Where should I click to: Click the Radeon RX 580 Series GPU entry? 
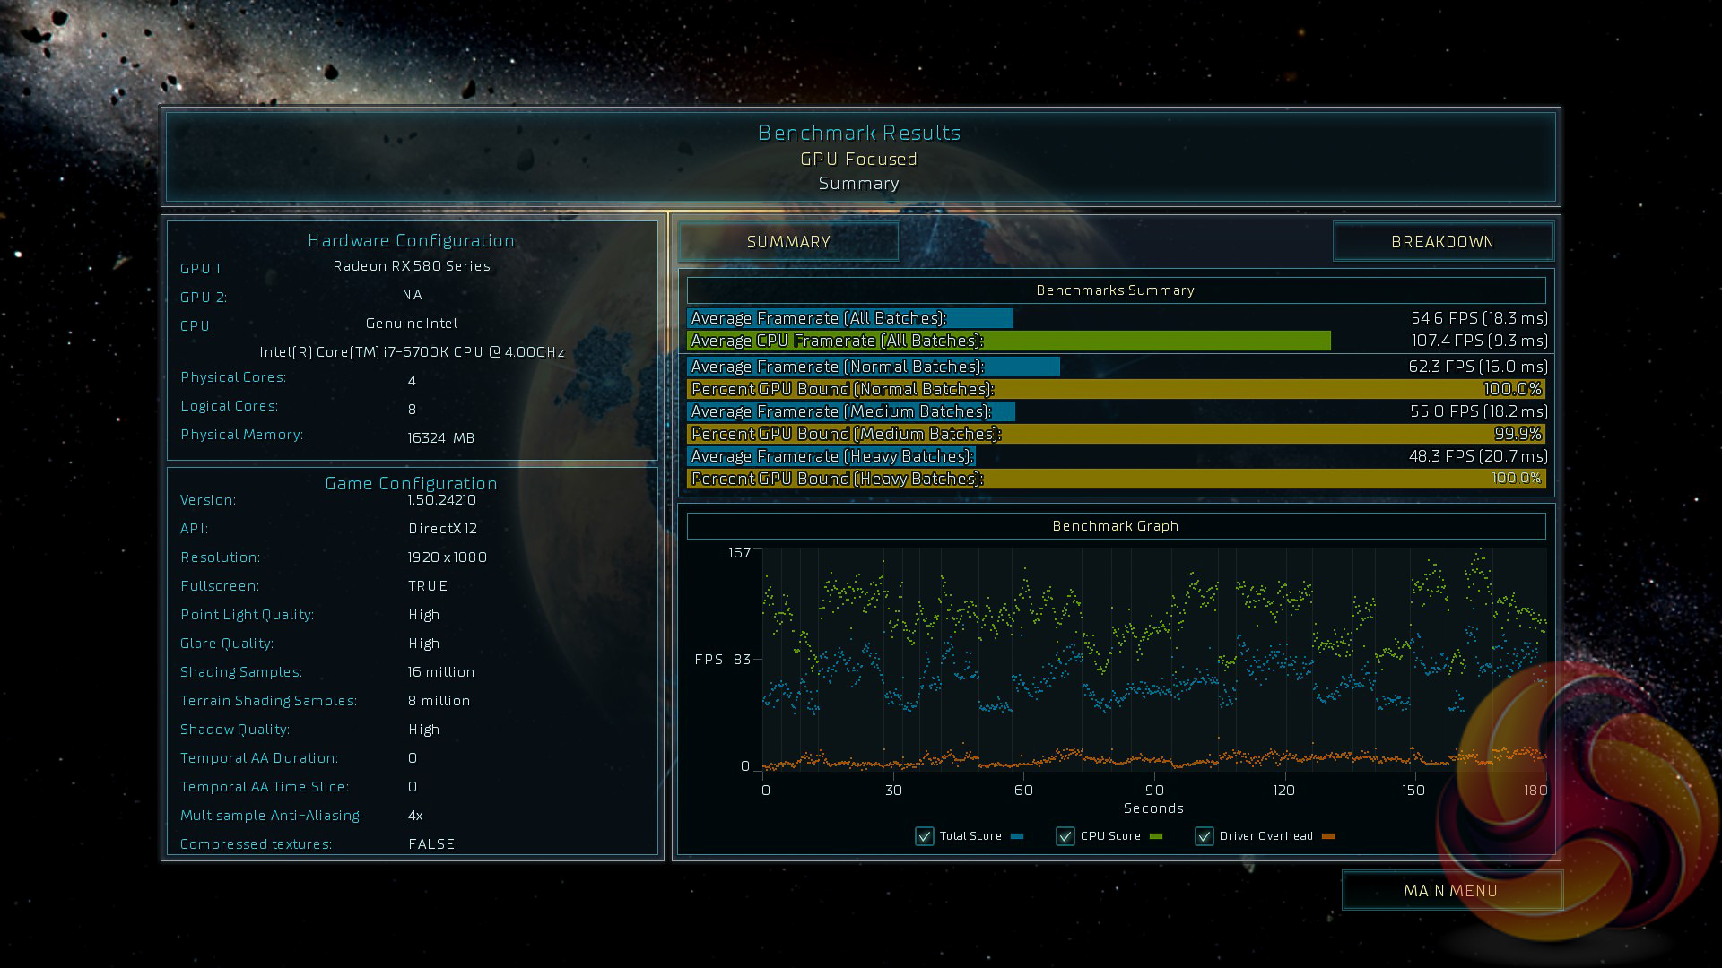point(412,266)
